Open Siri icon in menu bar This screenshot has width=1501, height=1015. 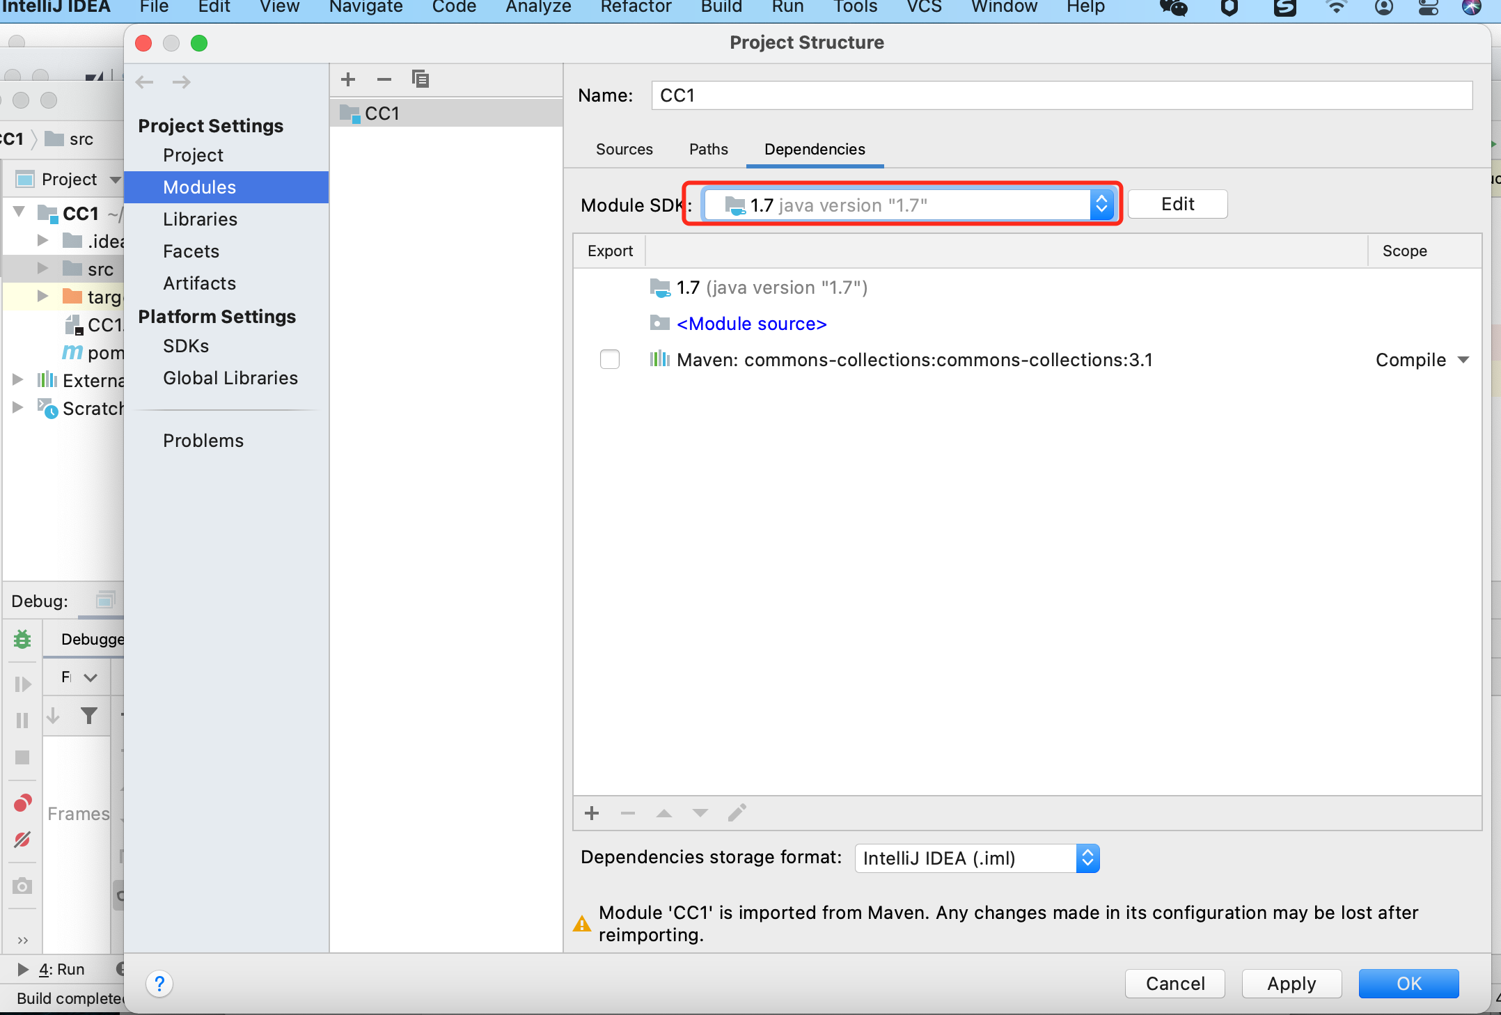1472,8
